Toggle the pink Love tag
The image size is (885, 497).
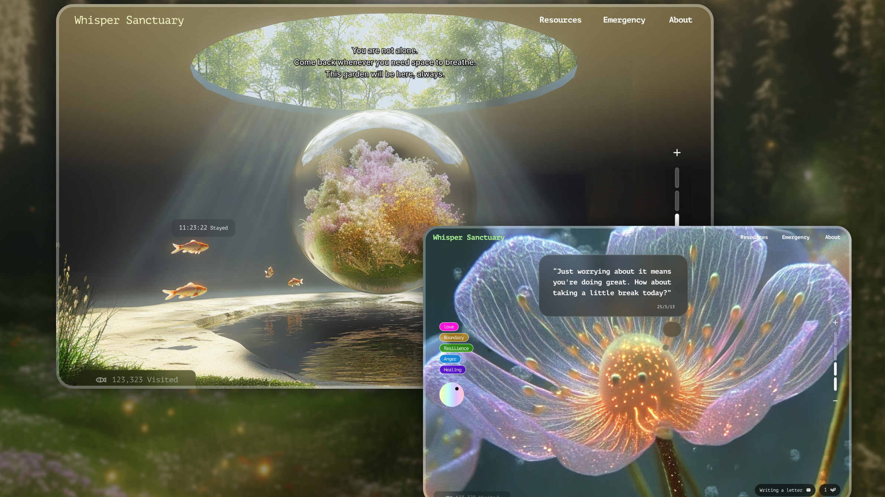(449, 327)
